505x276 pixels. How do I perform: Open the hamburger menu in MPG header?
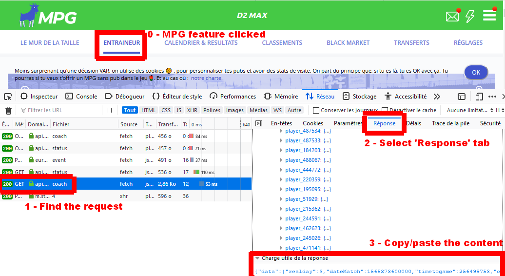489,15
